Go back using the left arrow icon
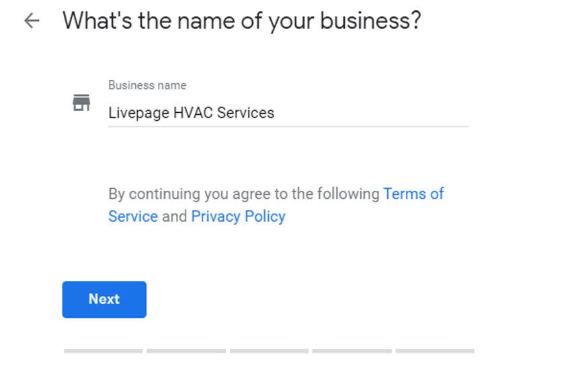 click(x=32, y=20)
